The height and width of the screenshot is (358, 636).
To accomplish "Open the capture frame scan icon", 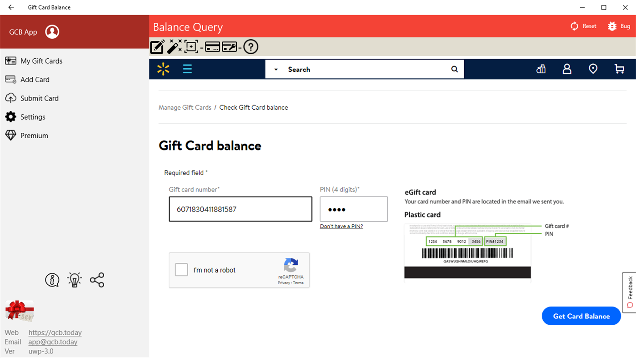I will 191,46.
